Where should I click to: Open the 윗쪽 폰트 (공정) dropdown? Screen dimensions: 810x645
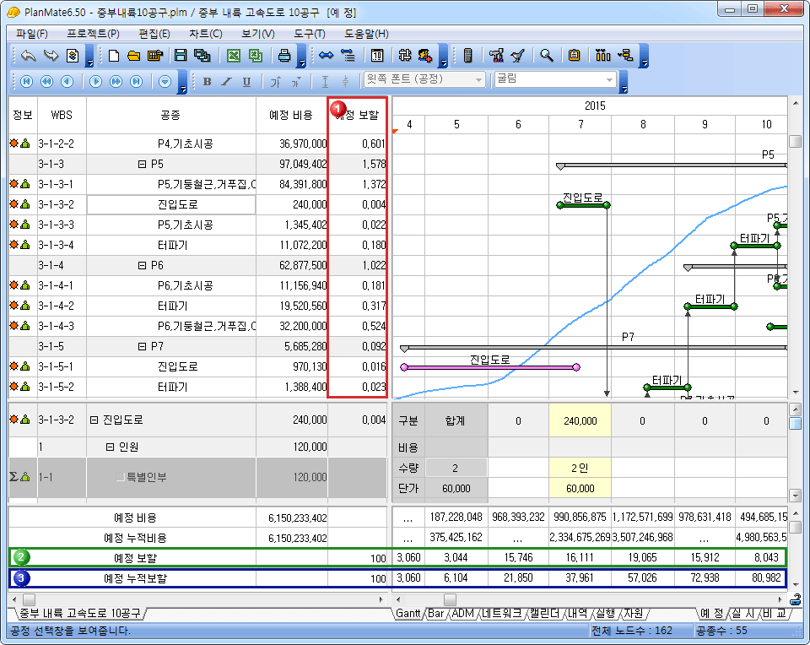tap(479, 79)
